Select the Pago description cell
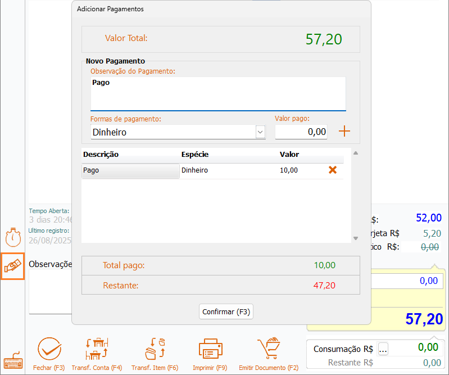This screenshot has width=449, height=375. (x=130, y=170)
